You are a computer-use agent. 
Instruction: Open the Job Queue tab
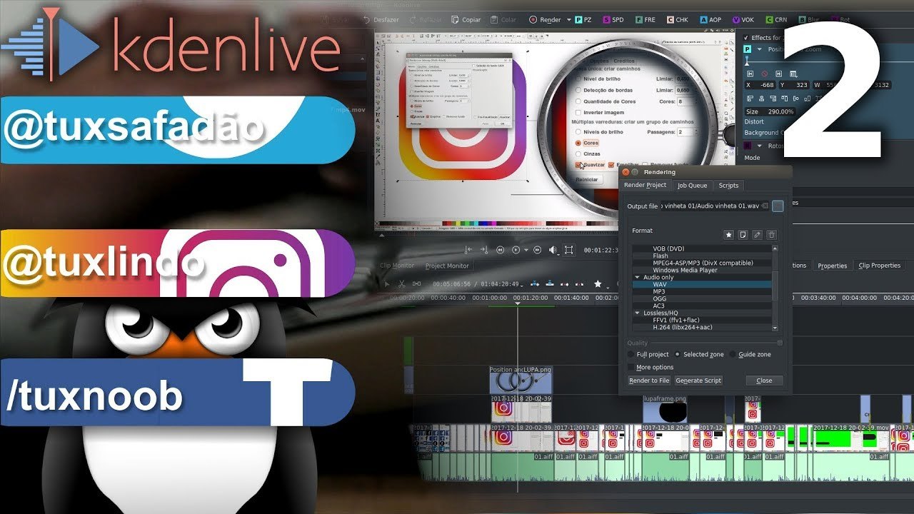coord(692,186)
